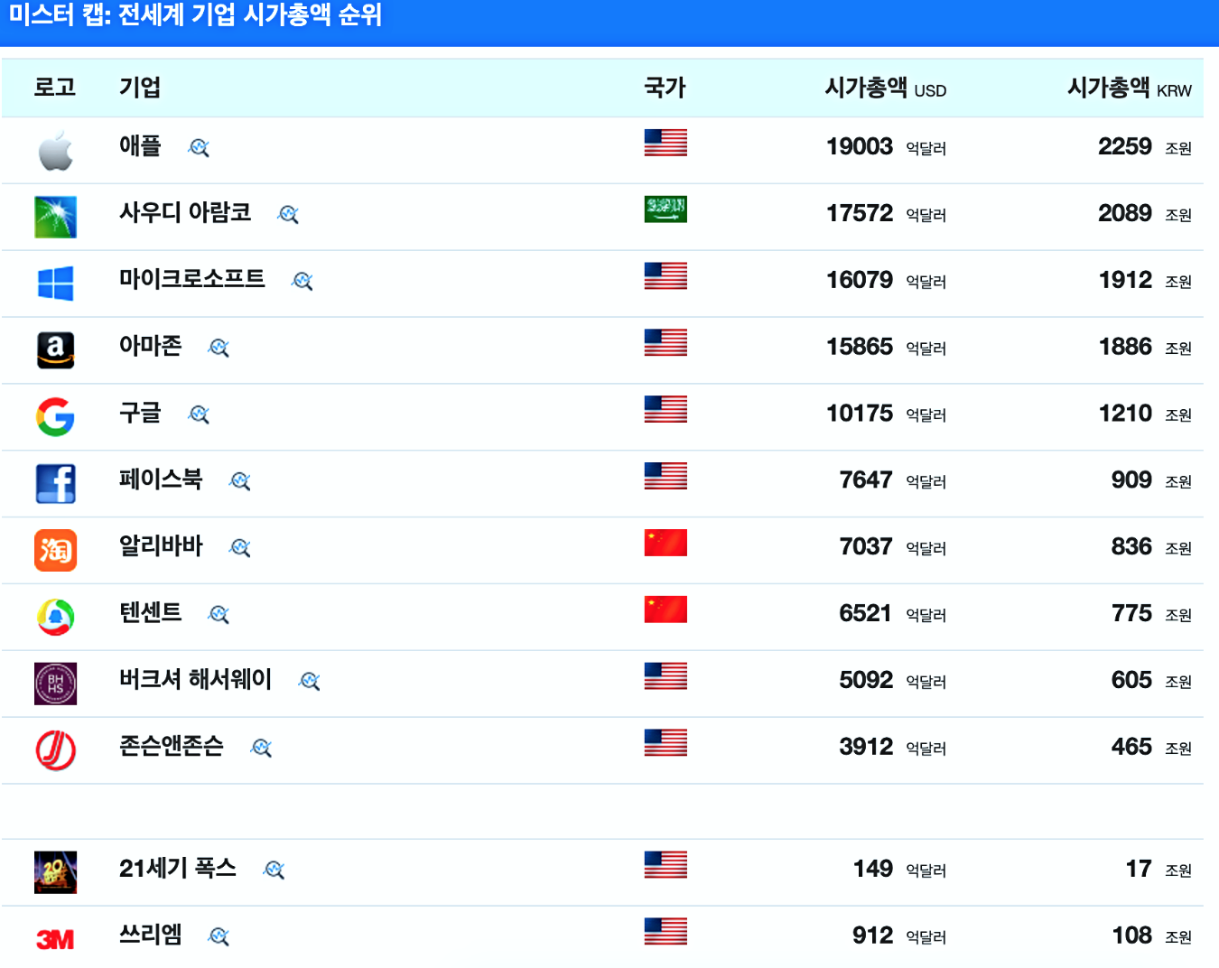1219x968 pixels.
Task: Select the 149 억달러 value
Action: (899, 869)
